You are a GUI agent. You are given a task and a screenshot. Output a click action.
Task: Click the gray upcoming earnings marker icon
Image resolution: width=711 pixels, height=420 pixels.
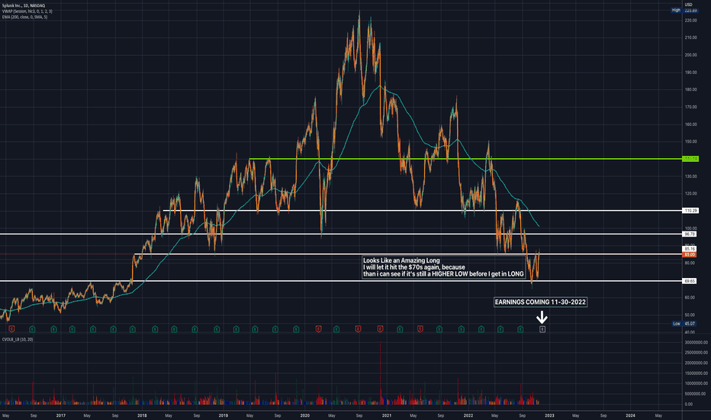click(x=542, y=329)
